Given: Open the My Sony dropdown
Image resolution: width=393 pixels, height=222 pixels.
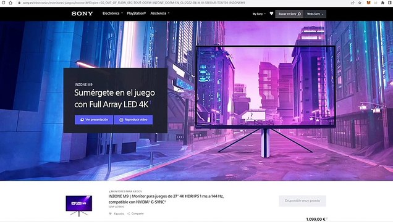Looking at the screenshot, I should click(x=259, y=14).
